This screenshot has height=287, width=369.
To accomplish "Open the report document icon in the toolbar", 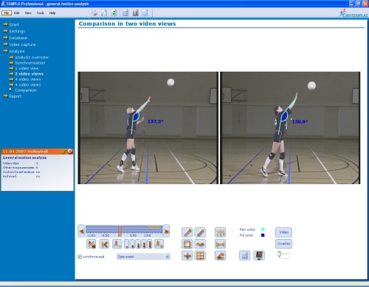I will point(145,13).
